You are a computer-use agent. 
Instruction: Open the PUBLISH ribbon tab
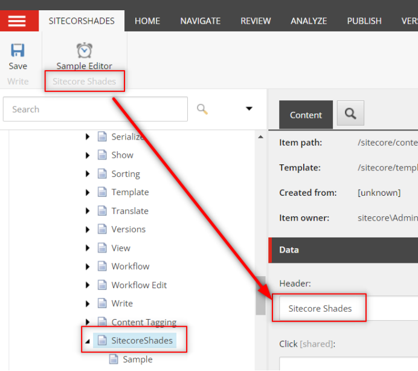pyautogui.click(x=364, y=21)
